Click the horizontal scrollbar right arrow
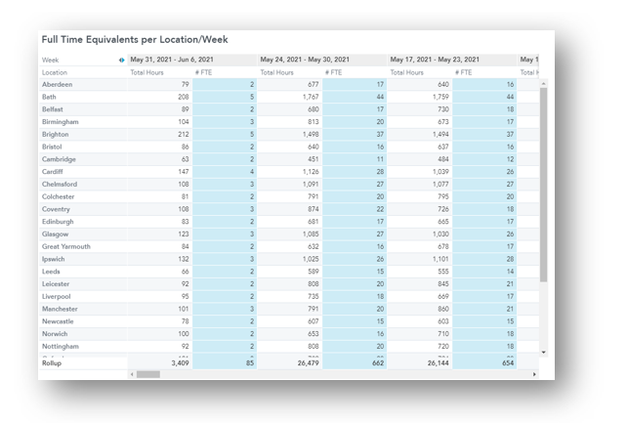This screenshot has height=424, width=627. click(534, 374)
